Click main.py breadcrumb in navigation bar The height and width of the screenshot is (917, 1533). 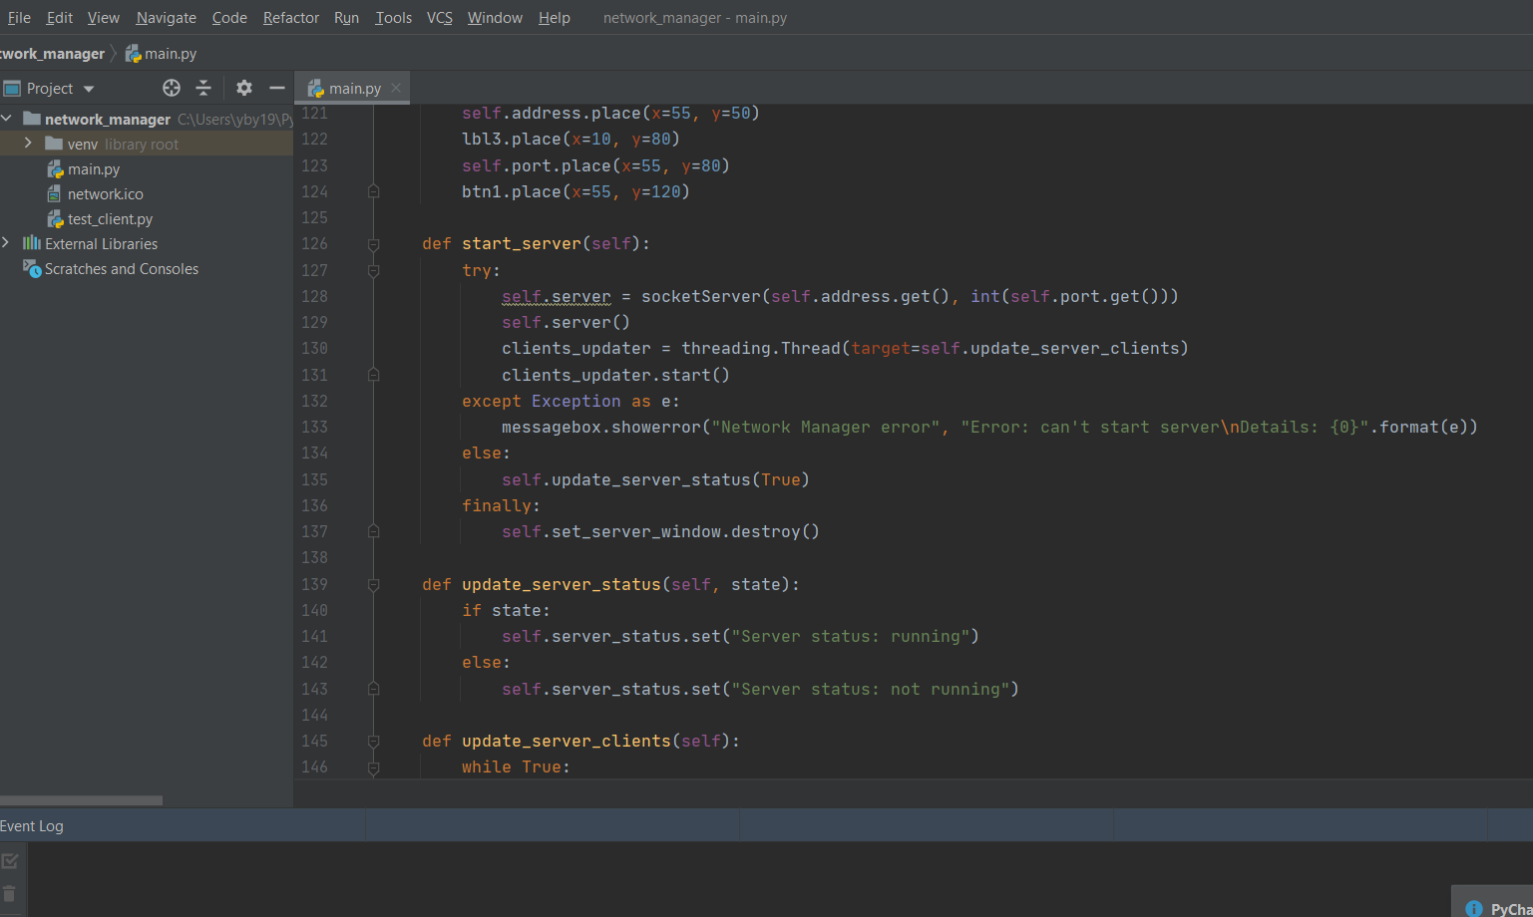pos(170,54)
